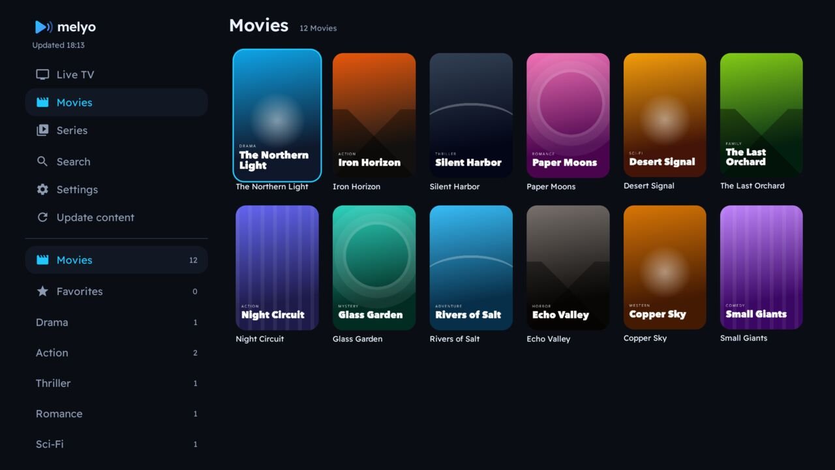835x470 pixels.
Task: Click the 'Updated 18:13' status text
Action: (59, 46)
